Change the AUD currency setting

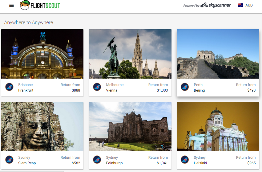[249, 5]
